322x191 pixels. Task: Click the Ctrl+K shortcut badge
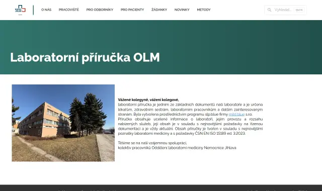[299, 10]
